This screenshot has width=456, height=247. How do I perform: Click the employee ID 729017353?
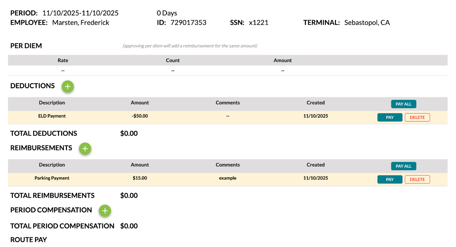coord(188,23)
